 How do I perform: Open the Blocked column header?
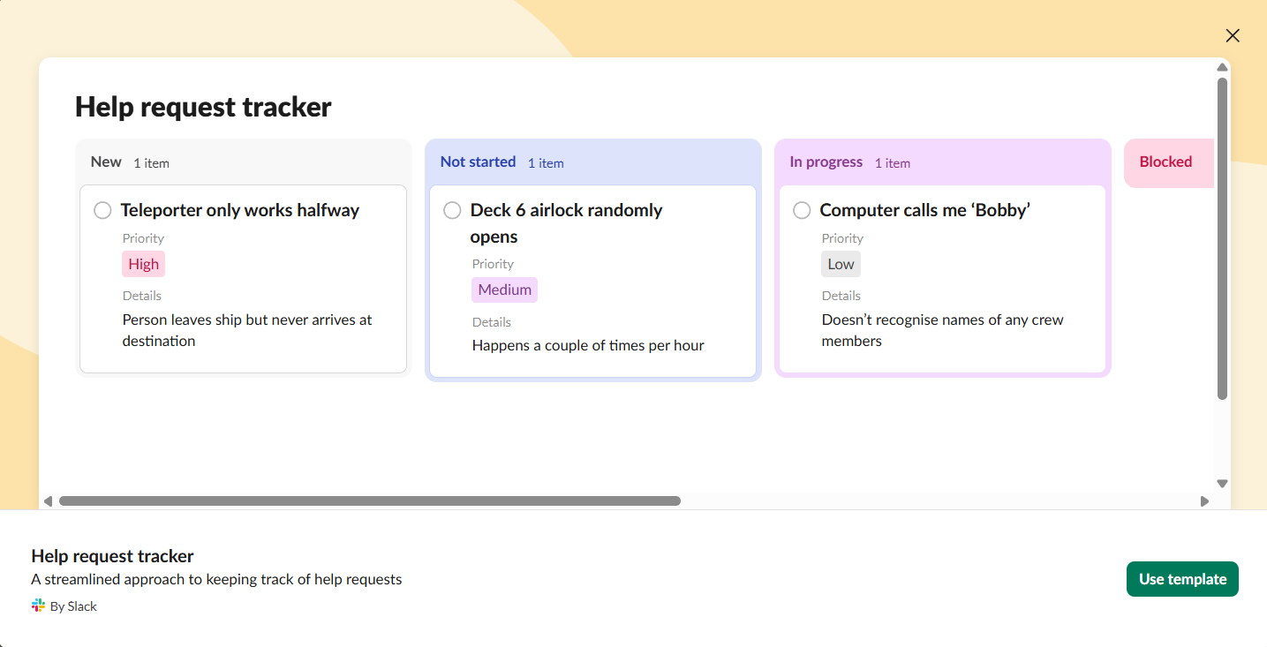pos(1165,162)
